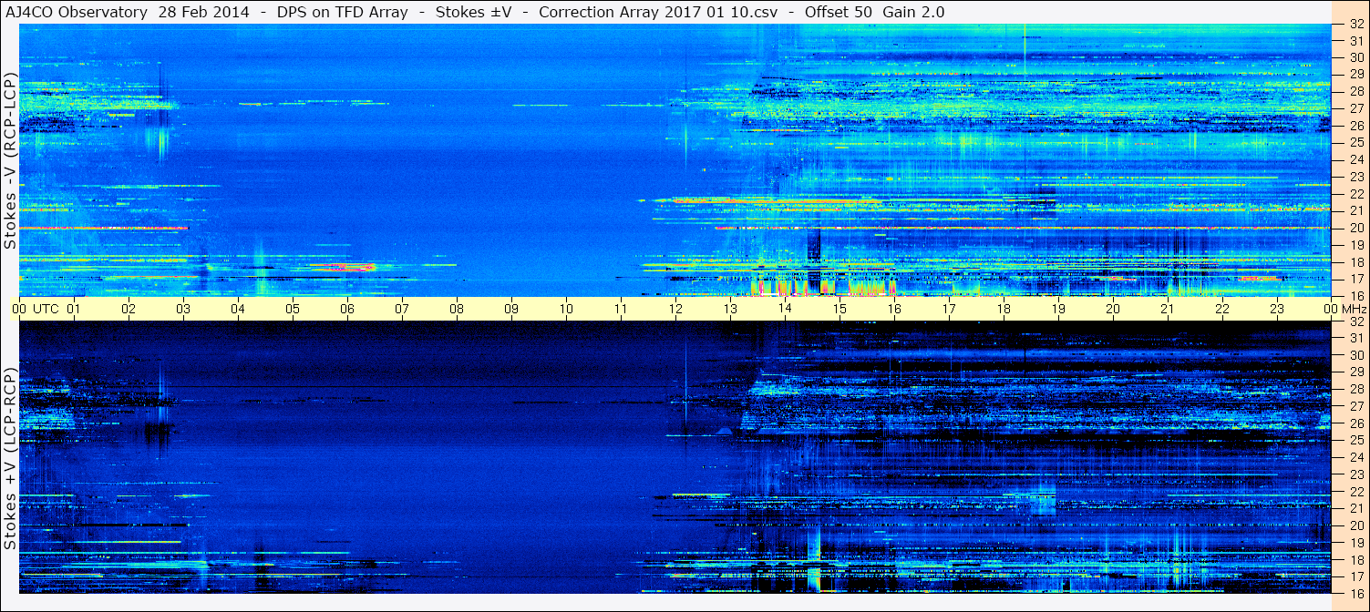Image resolution: width=1370 pixels, height=612 pixels.
Task: Click 29 MHz label of Stokes +V panel
Action: tap(1357, 372)
